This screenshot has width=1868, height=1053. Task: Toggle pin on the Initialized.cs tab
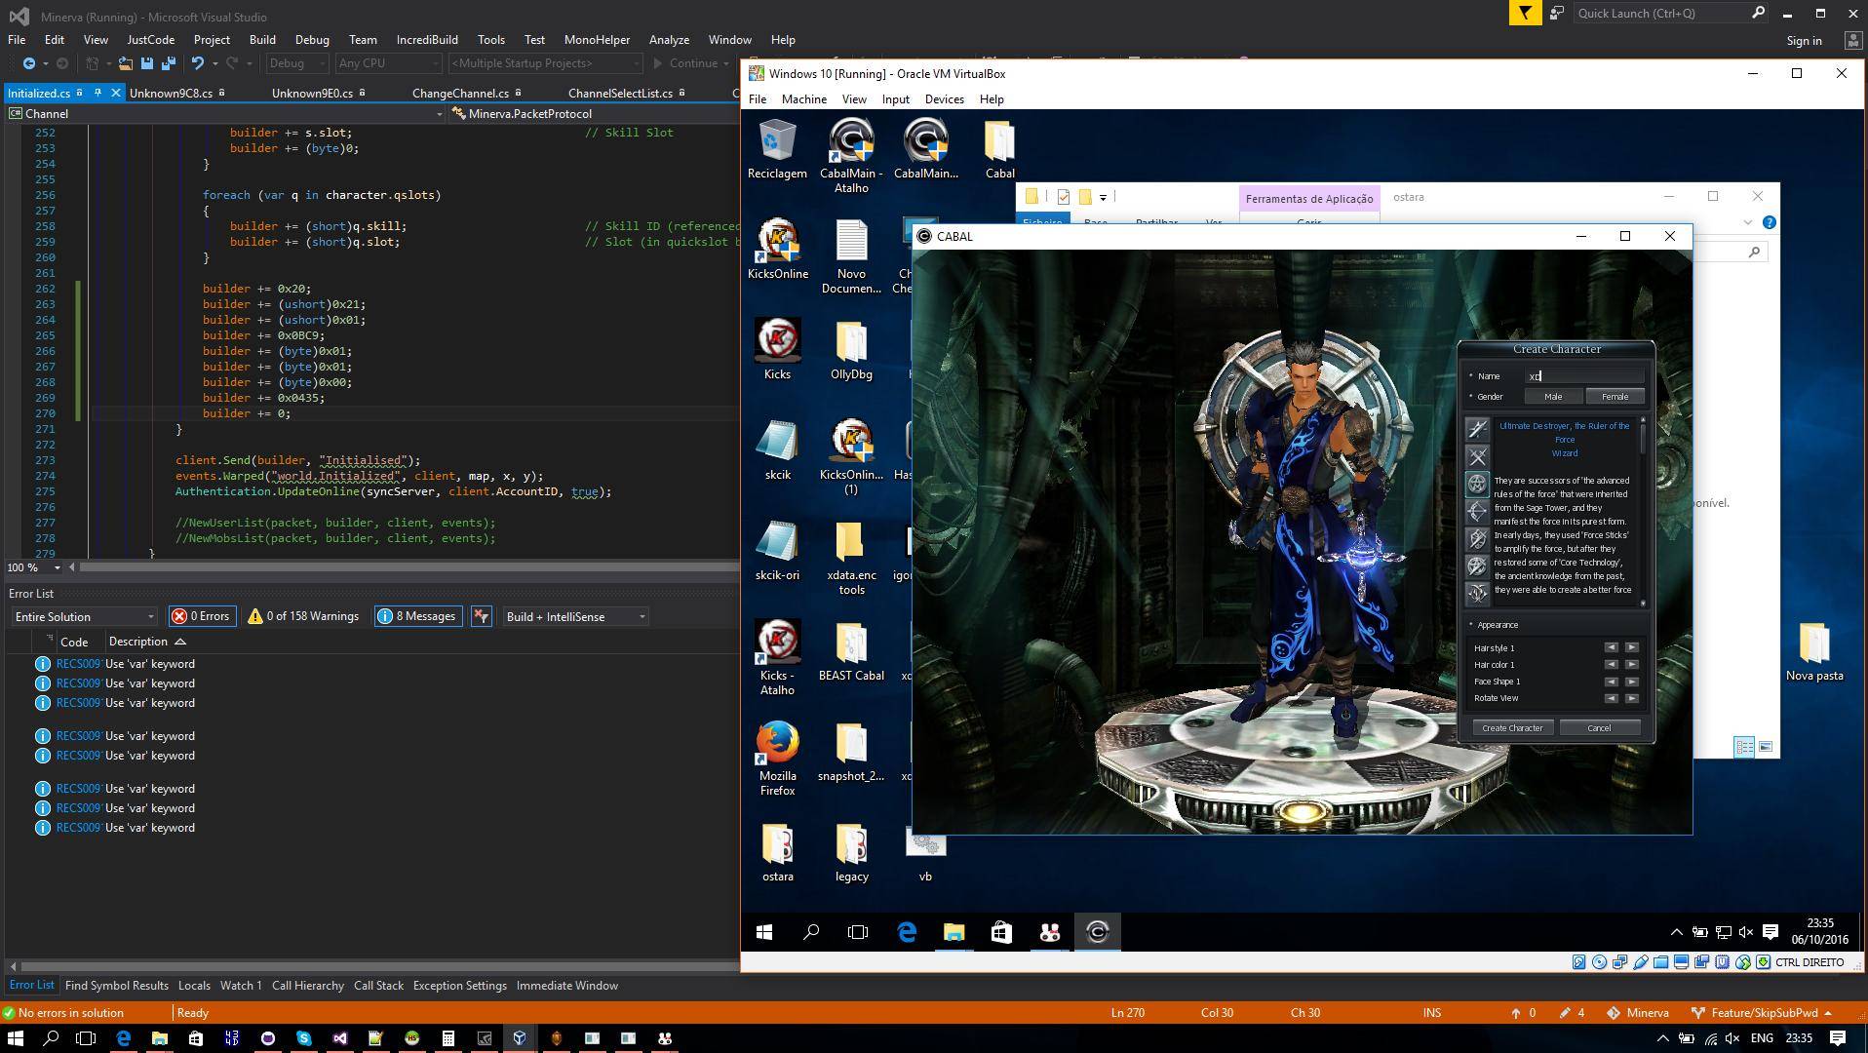tap(97, 93)
